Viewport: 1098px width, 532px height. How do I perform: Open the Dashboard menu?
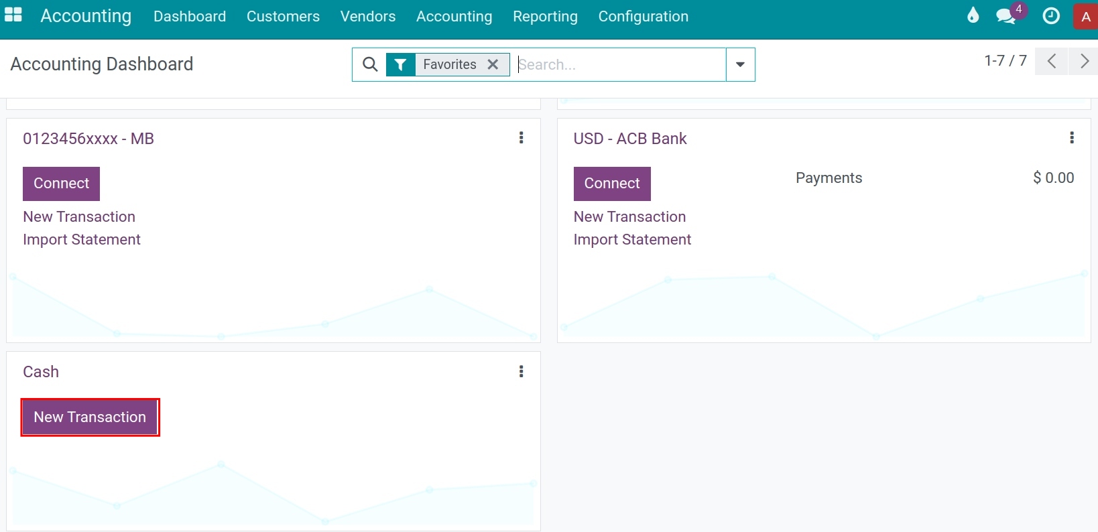point(190,16)
